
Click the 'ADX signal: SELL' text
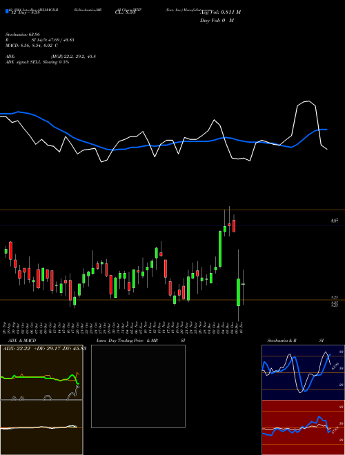pos(23,62)
